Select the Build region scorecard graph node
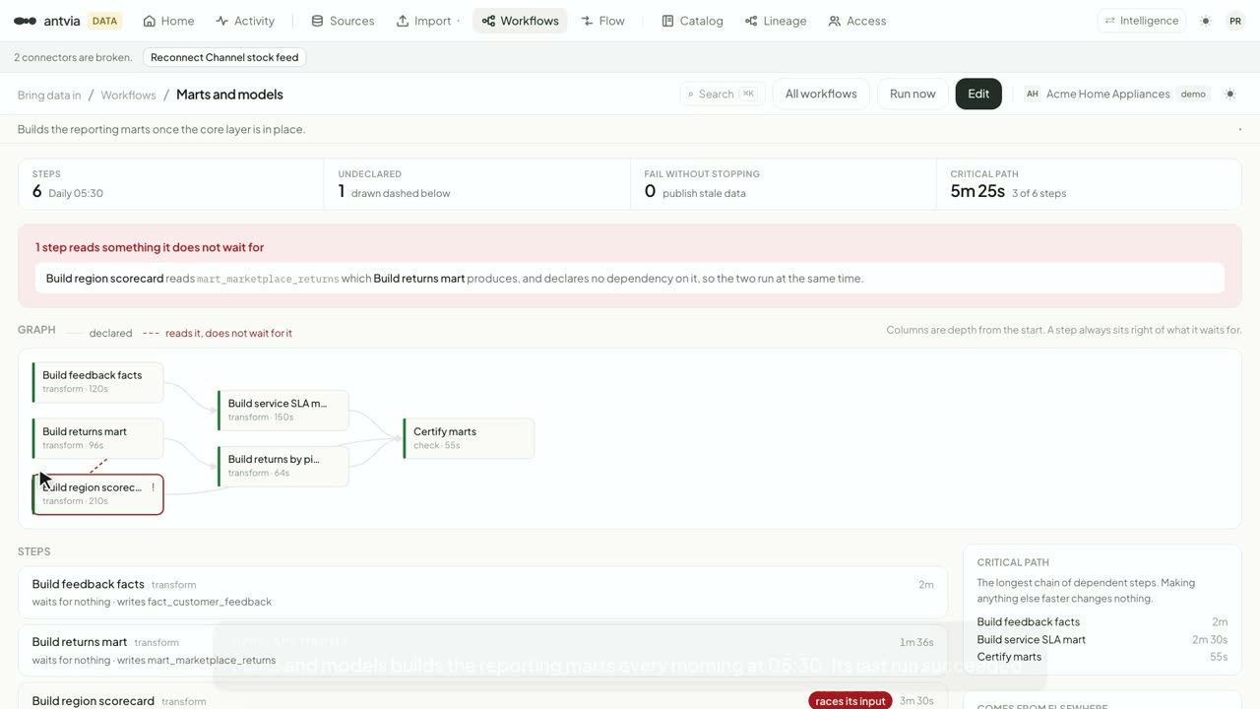This screenshot has width=1260, height=709. (97, 494)
